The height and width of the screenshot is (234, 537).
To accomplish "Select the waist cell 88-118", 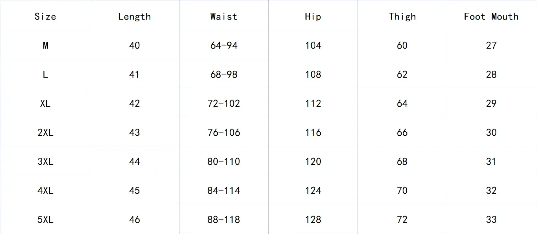I will (x=224, y=219).
